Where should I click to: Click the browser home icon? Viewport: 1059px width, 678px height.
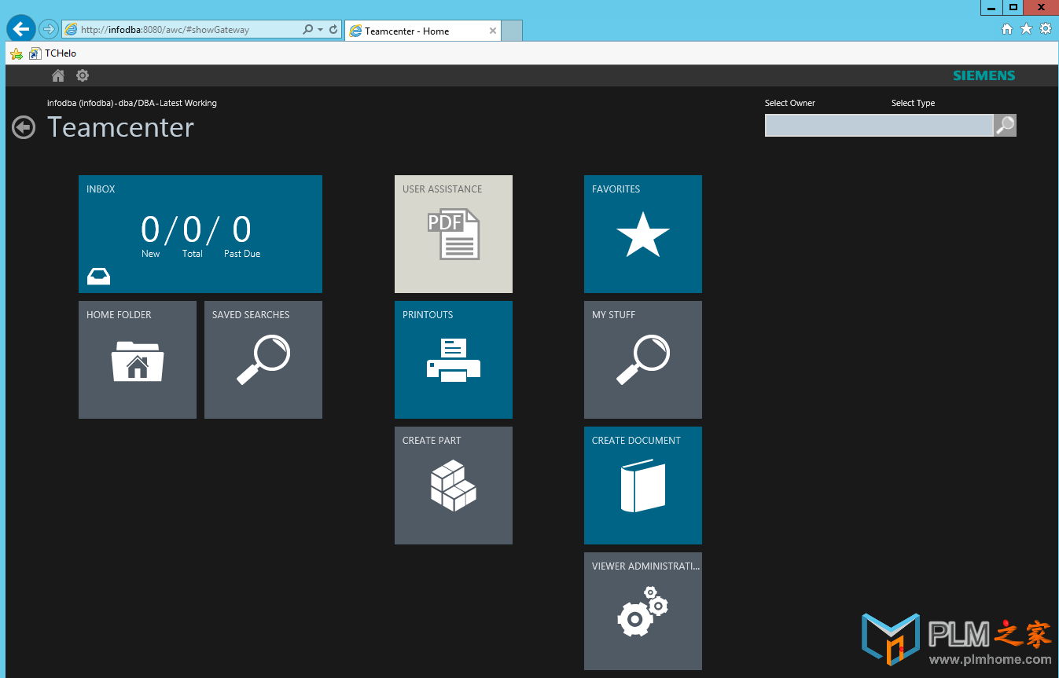tap(1007, 29)
